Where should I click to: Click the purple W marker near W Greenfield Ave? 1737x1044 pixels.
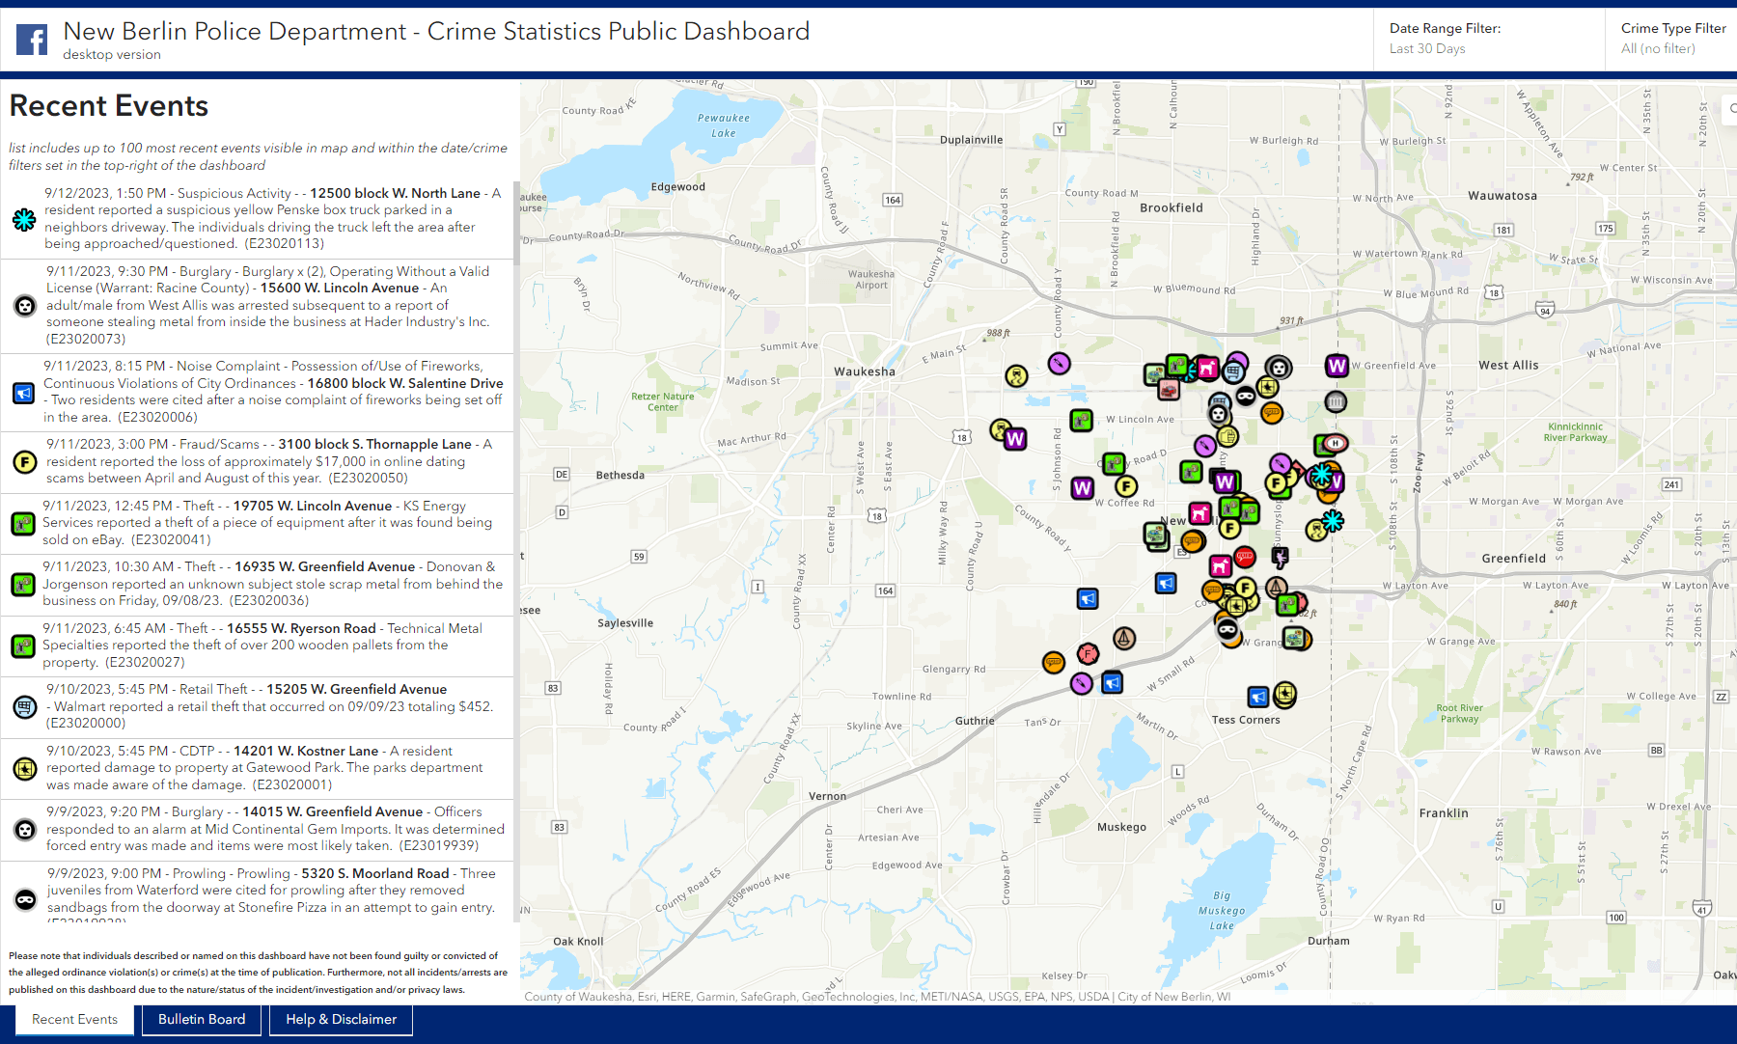click(1337, 368)
